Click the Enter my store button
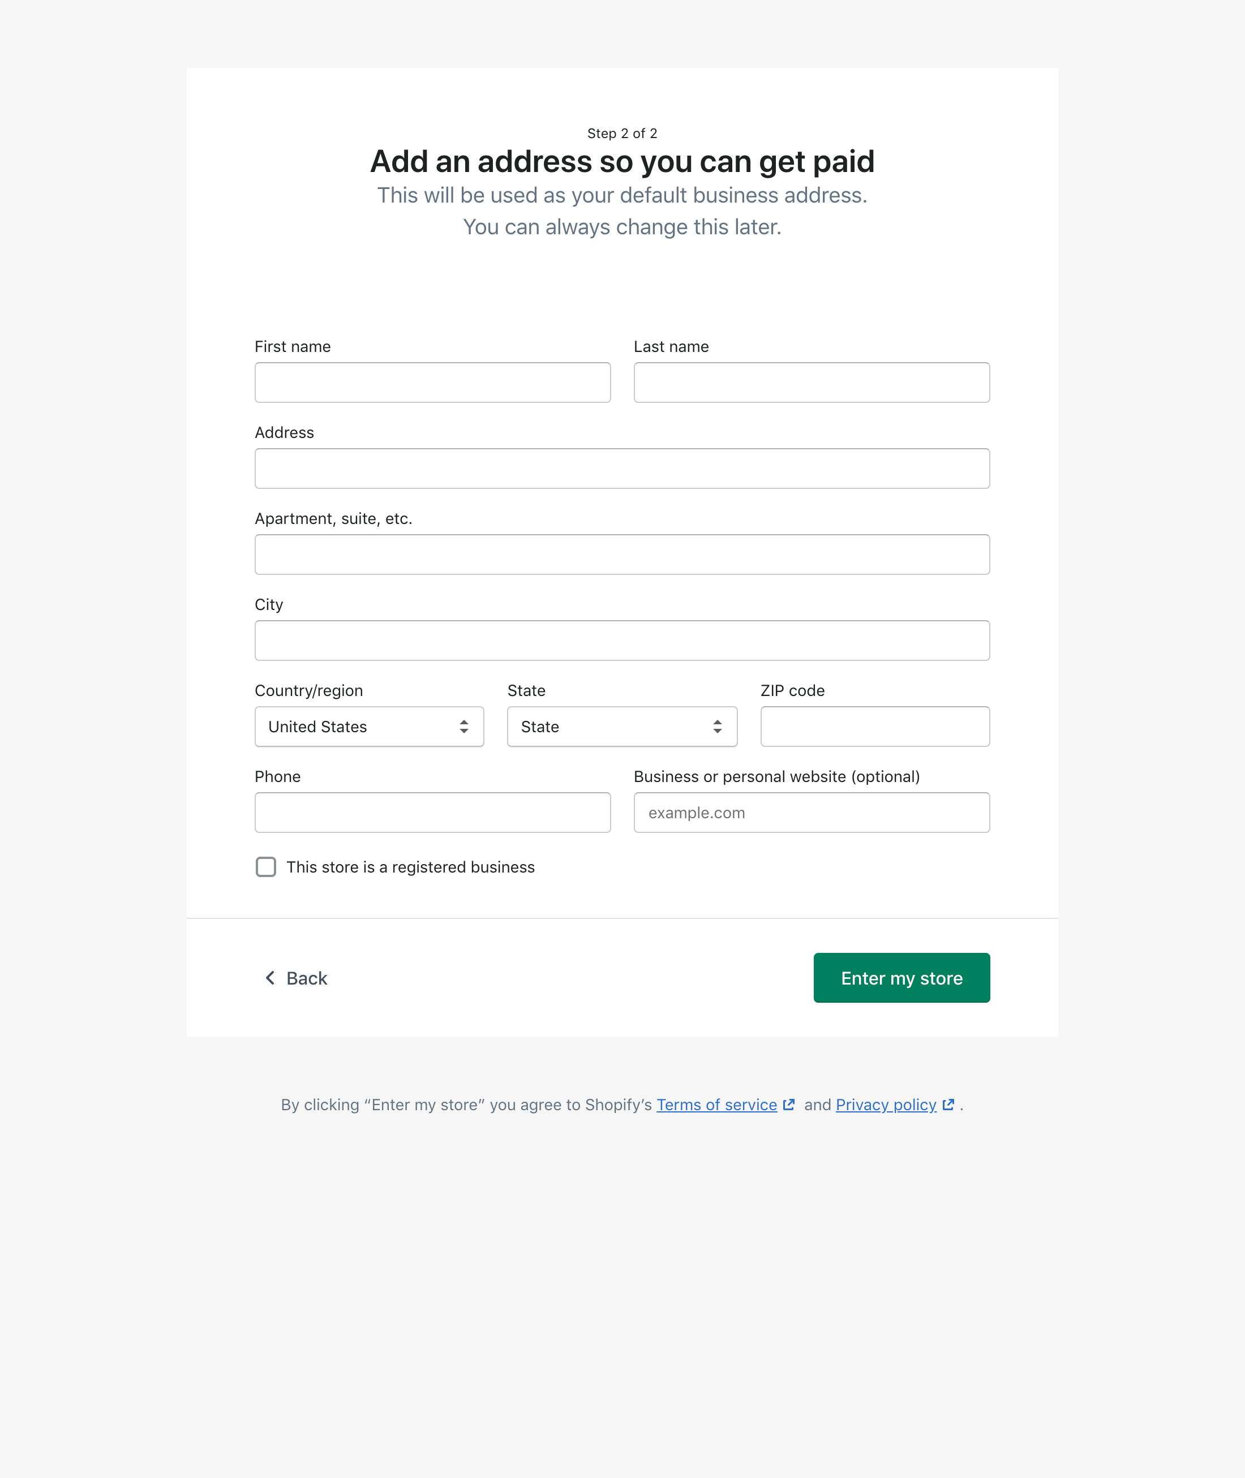Viewport: 1245px width, 1478px height. 901,978
